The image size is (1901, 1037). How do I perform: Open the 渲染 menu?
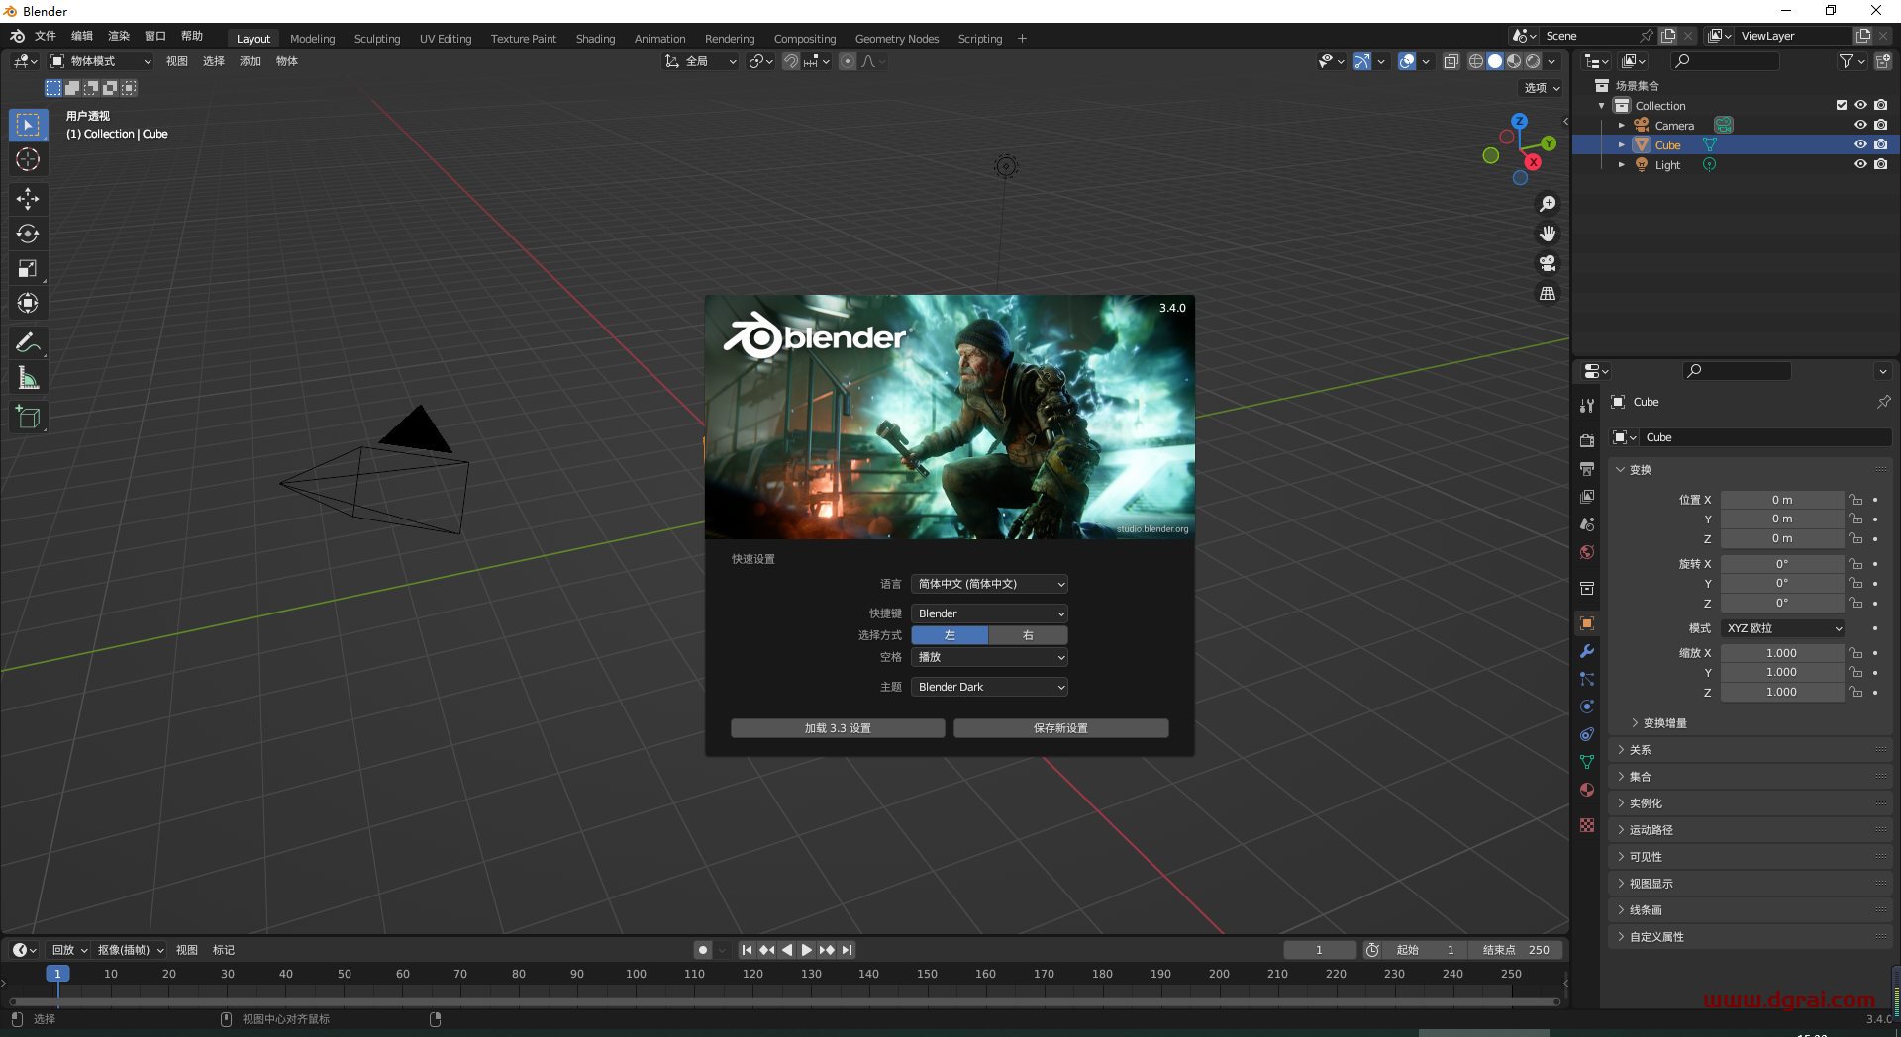tap(119, 36)
